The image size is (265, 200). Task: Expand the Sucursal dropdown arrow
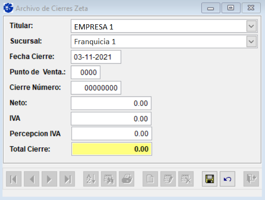(251, 42)
